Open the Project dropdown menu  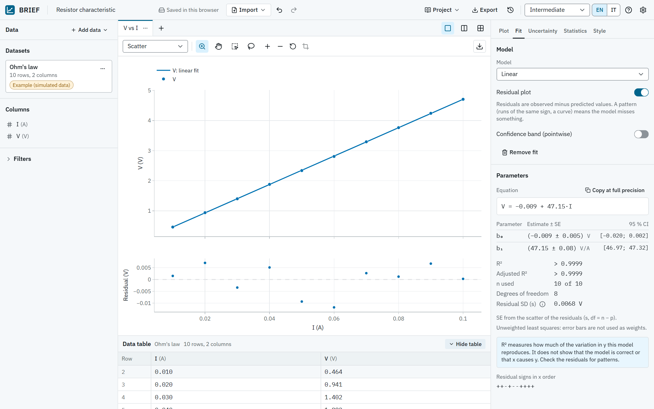[x=442, y=10]
